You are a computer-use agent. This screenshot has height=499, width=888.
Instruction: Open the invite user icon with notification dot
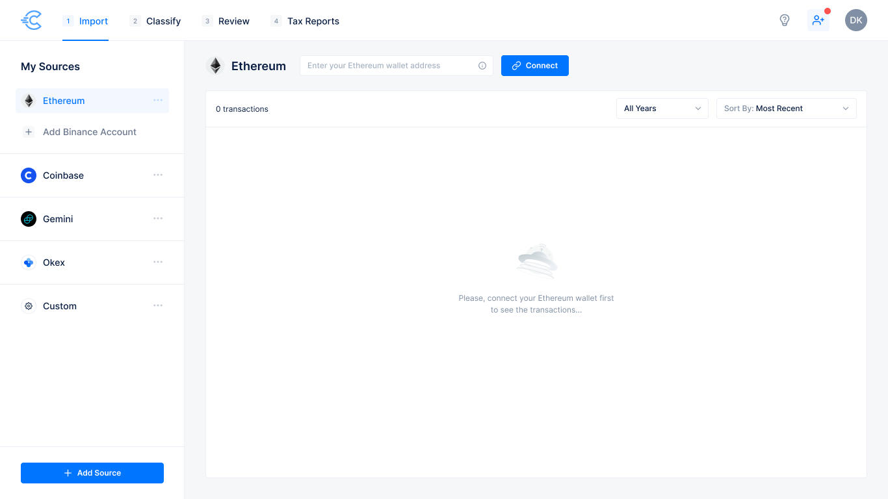[818, 20]
